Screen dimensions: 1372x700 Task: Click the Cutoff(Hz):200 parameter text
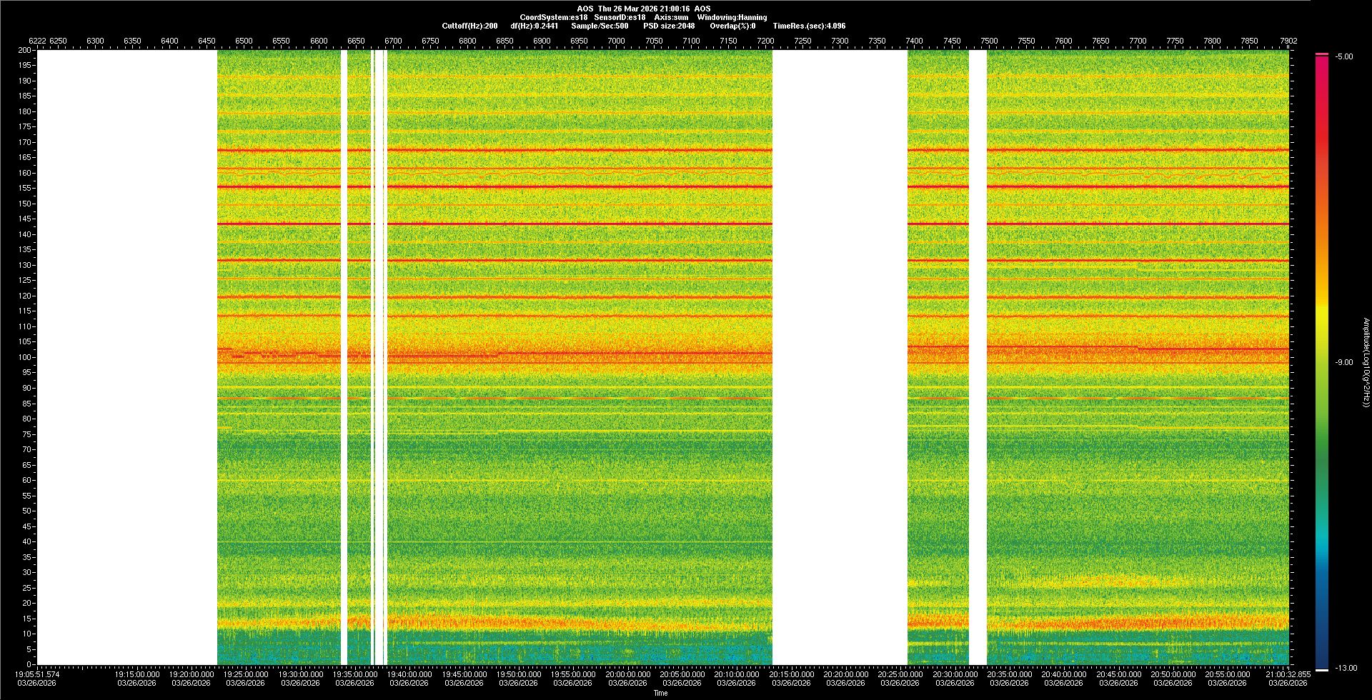pyautogui.click(x=469, y=26)
